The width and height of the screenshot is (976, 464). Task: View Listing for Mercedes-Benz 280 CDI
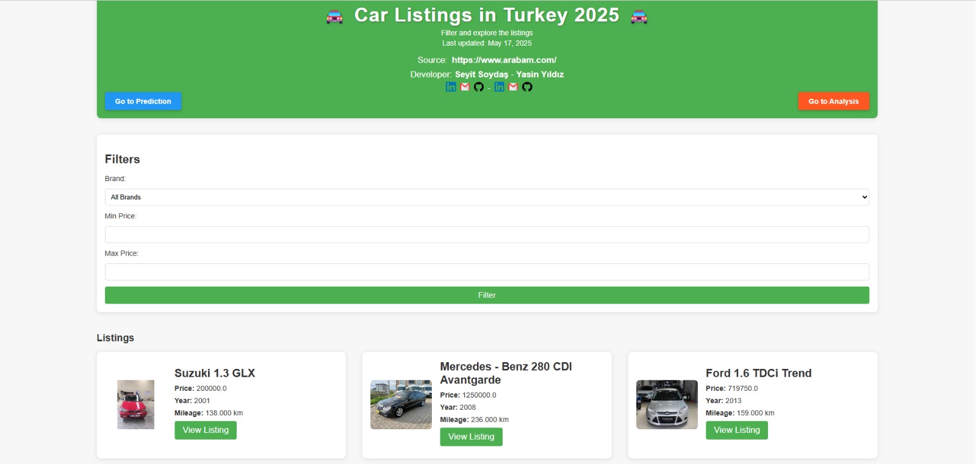471,437
